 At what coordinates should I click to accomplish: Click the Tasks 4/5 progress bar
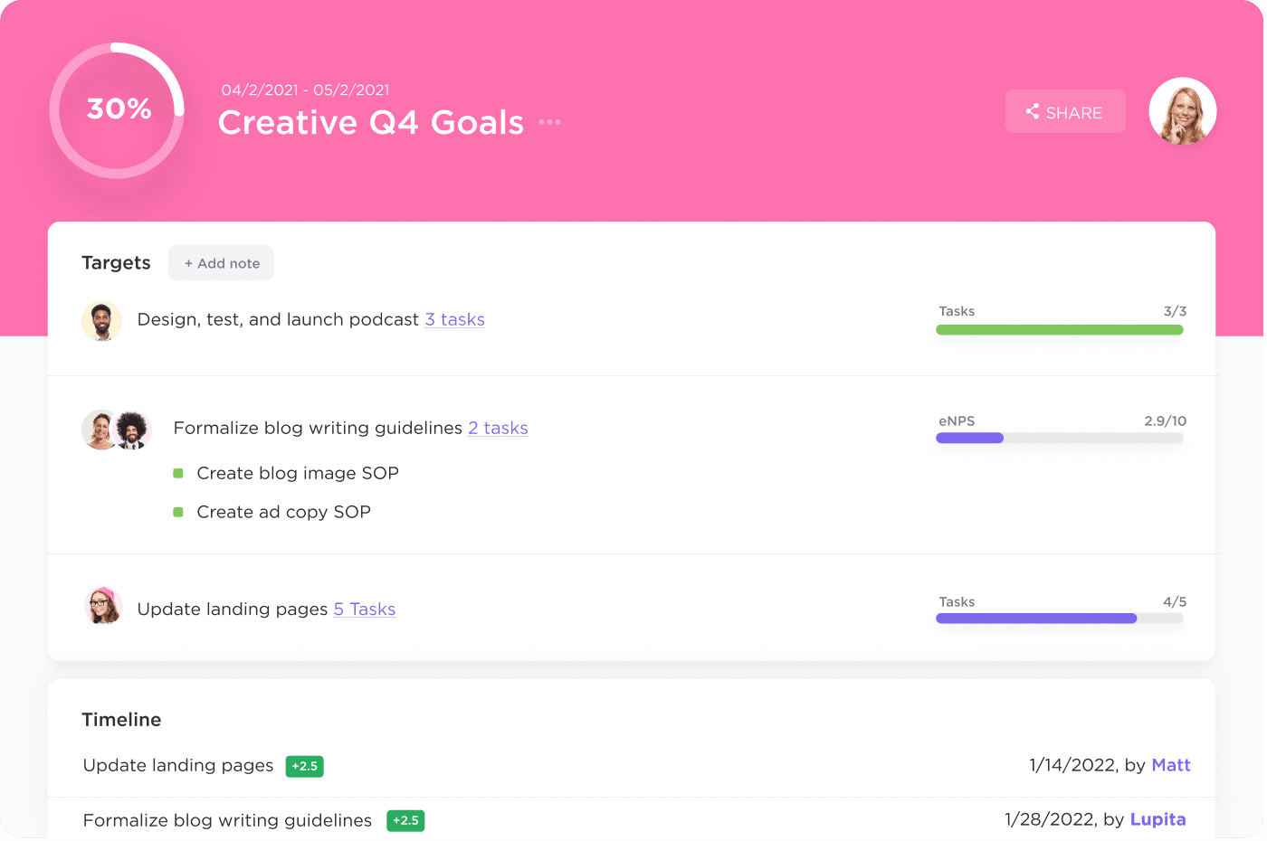pyautogui.click(x=1059, y=619)
